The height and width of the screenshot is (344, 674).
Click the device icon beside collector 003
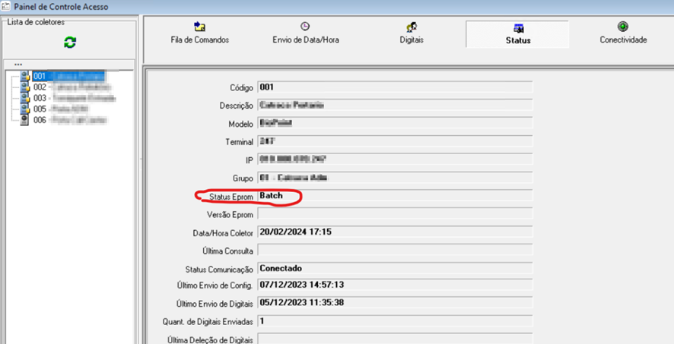click(25, 98)
